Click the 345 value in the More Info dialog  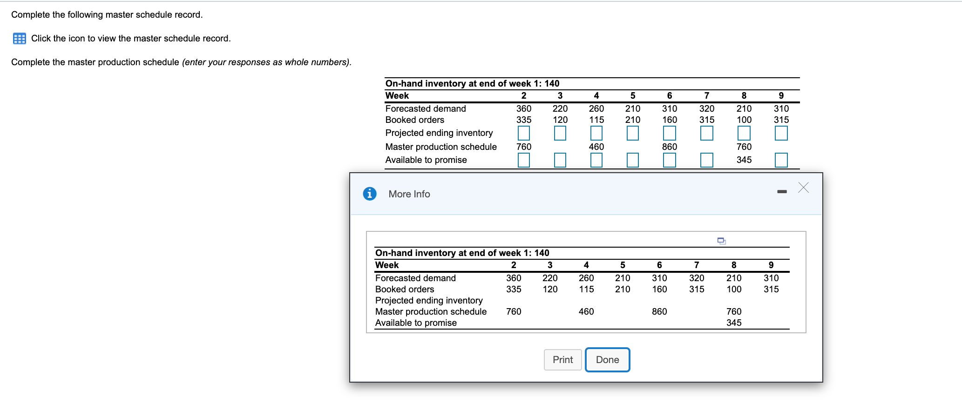point(734,323)
